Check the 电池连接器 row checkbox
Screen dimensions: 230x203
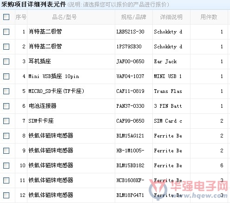[6, 106]
